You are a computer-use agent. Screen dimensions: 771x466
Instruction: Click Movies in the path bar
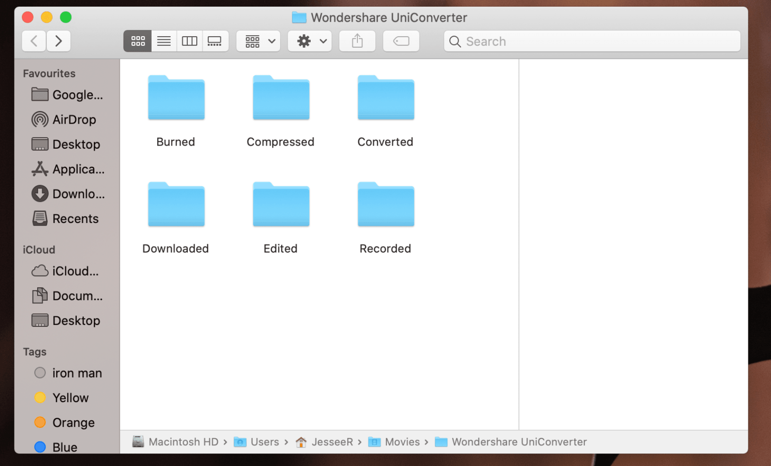394,442
